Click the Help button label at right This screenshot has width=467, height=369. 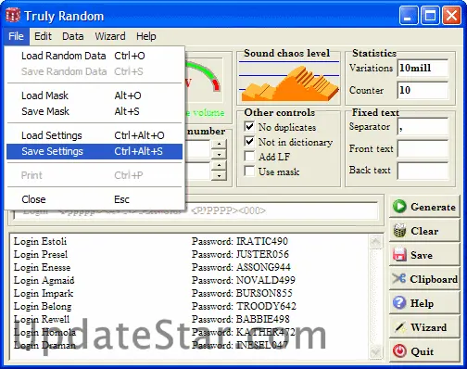[x=422, y=303]
